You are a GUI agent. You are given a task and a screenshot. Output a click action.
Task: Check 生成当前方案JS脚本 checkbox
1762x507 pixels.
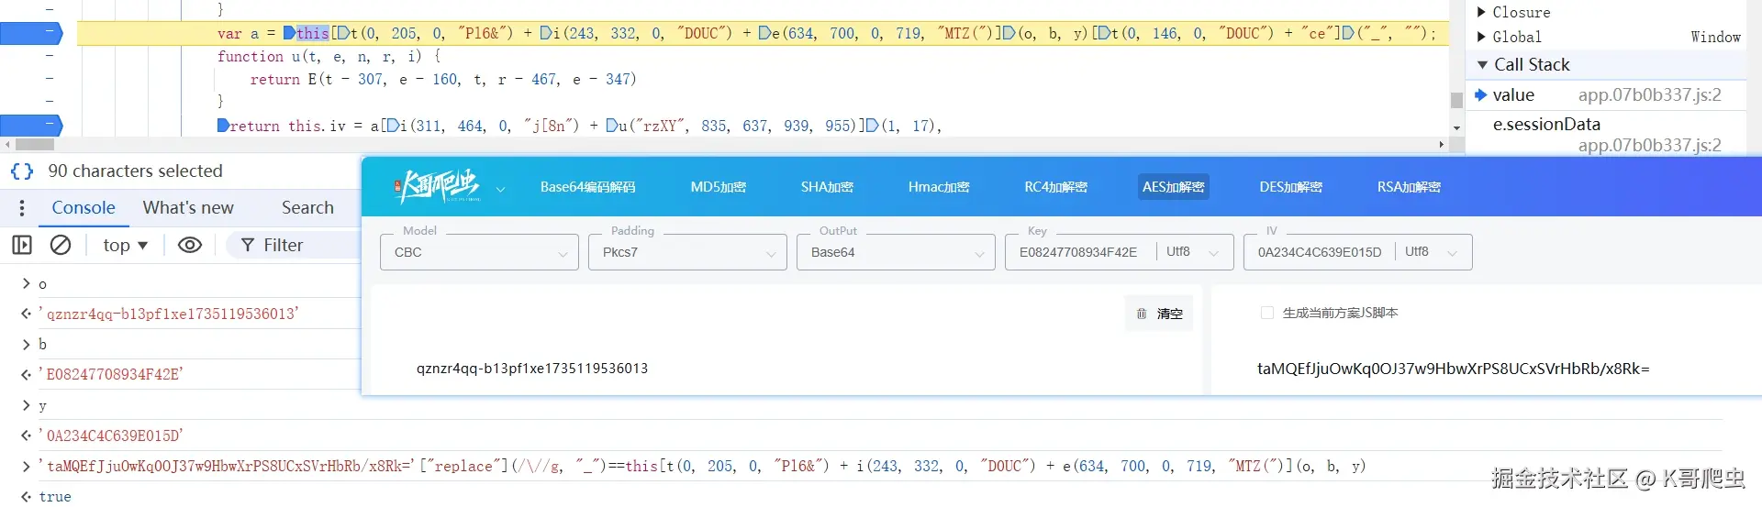(1267, 313)
